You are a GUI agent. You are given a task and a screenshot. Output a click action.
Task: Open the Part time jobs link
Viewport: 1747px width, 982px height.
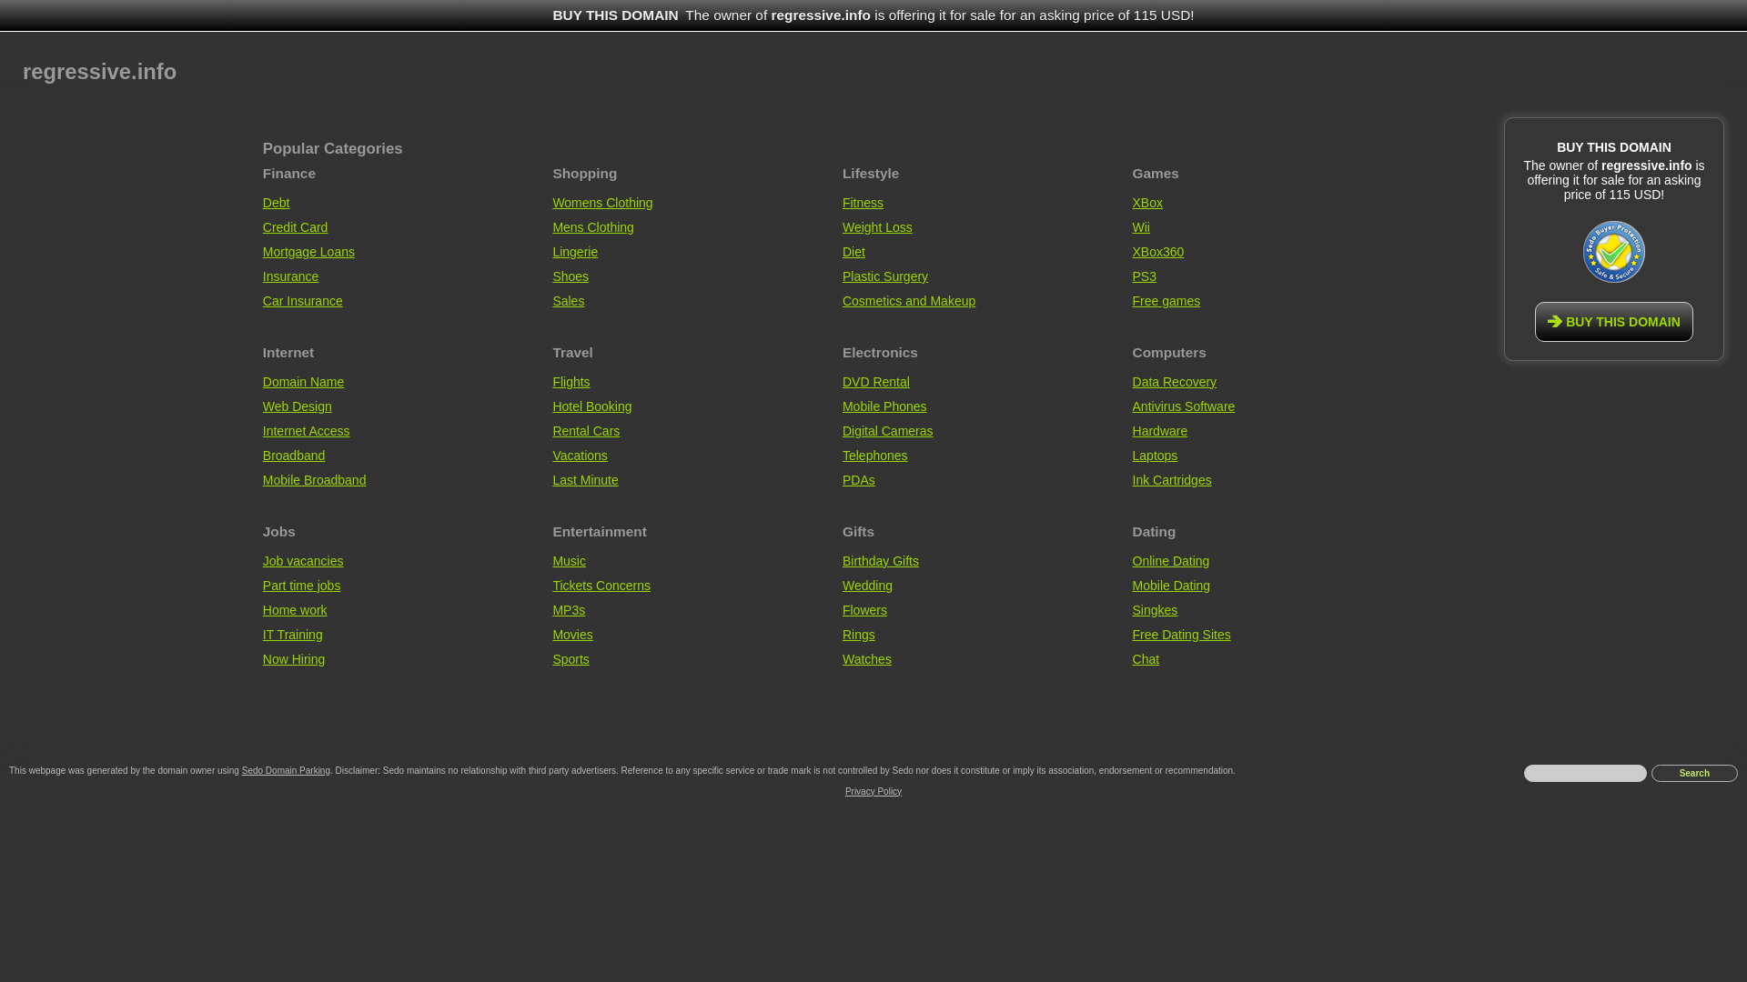coord(301,586)
